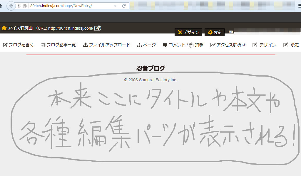Click the © 2006 Samurai Factory Inc. text

[x=151, y=80]
